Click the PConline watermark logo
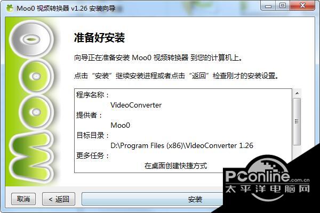The height and width of the screenshot is (213, 320). tap(267, 181)
